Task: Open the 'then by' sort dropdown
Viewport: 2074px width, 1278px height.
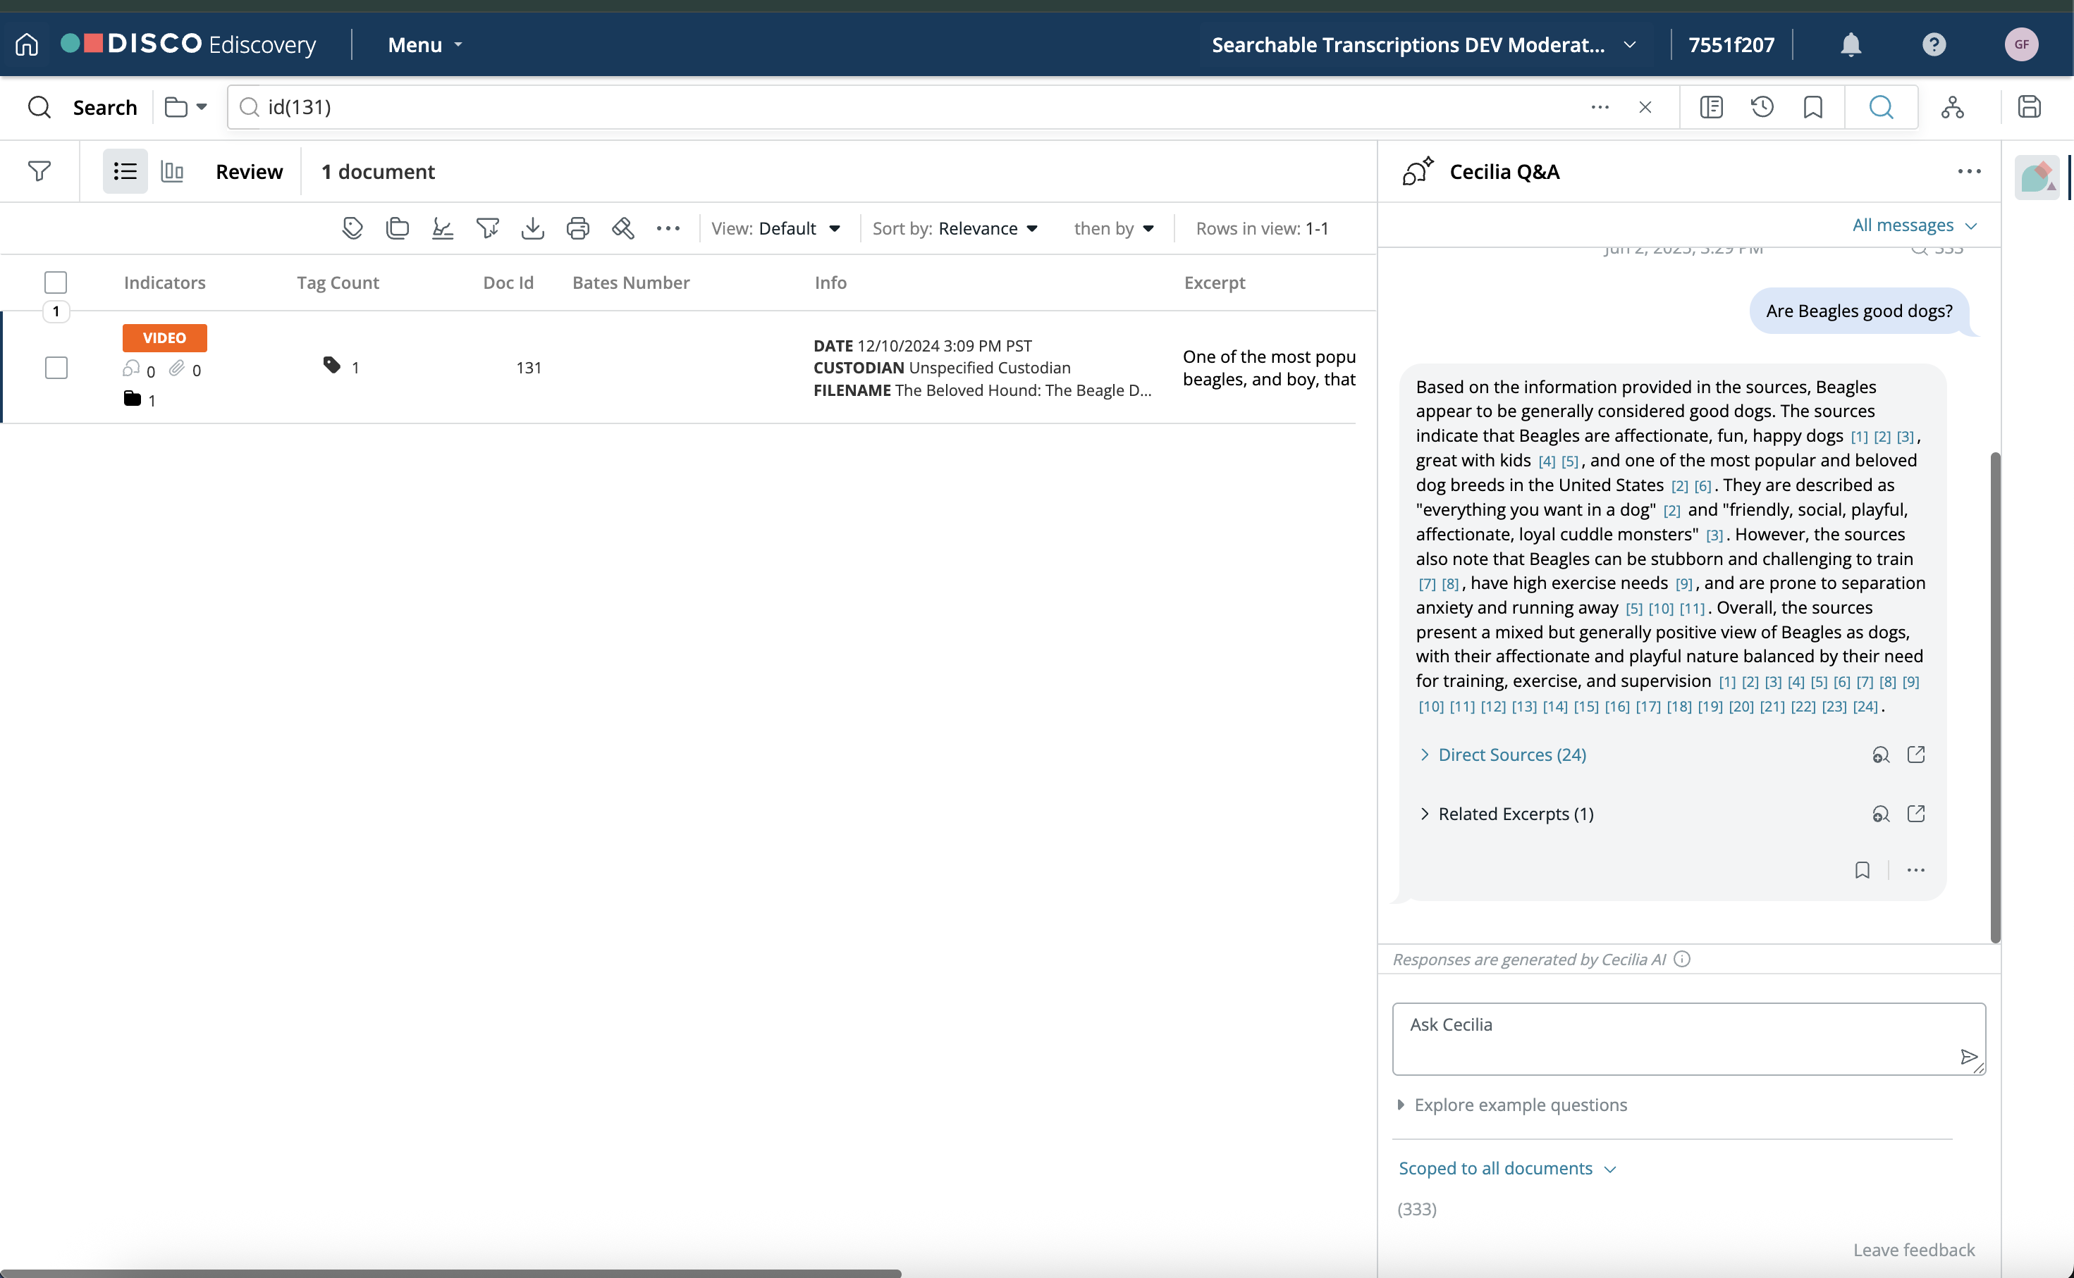Action: [1114, 228]
